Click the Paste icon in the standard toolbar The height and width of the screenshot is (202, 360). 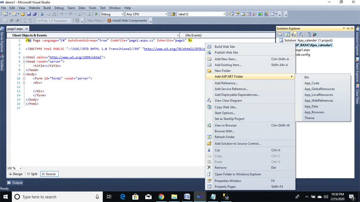click(54, 14)
